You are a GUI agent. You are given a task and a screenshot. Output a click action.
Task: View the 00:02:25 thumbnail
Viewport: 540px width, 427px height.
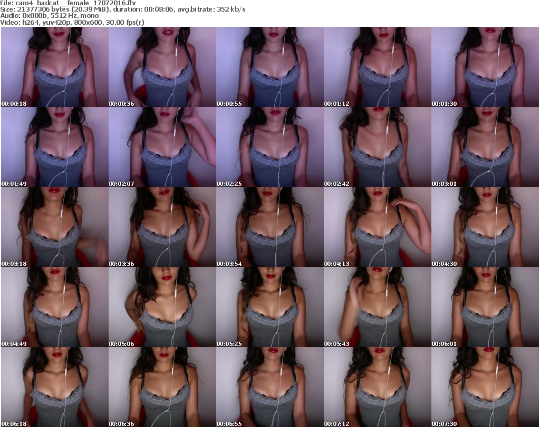(269, 147)
